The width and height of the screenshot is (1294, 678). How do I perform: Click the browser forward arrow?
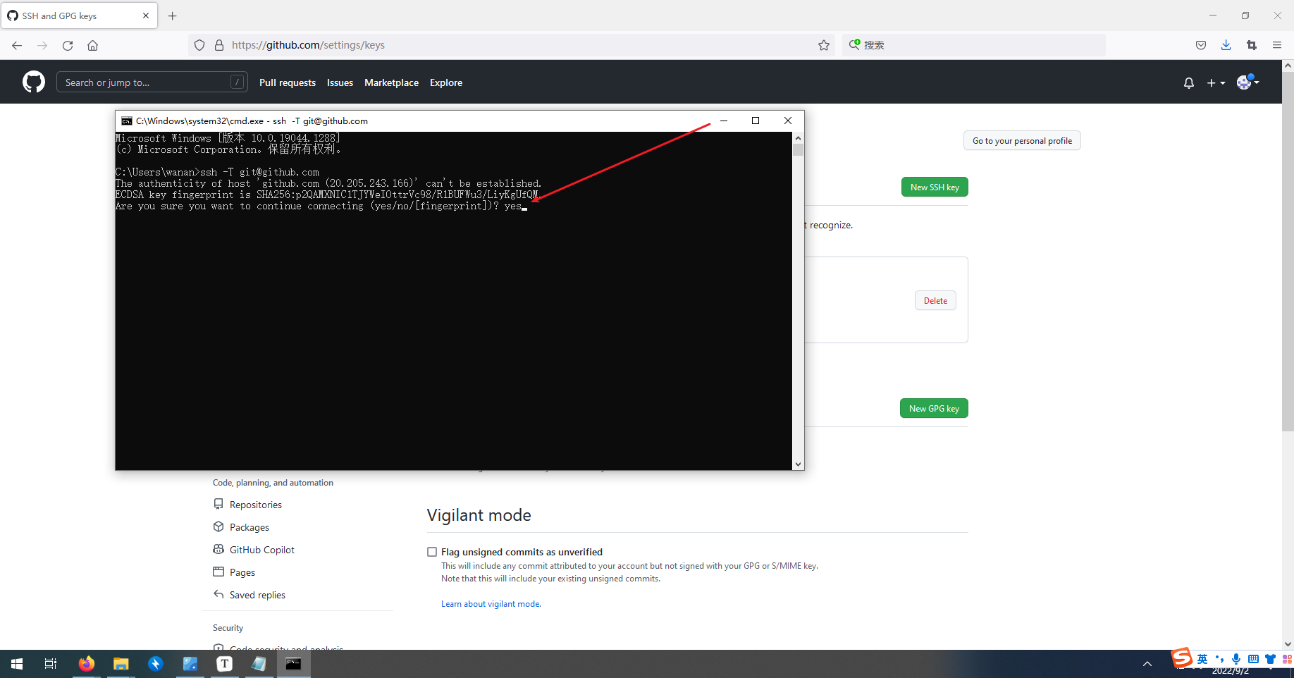(x=42, y=45)
